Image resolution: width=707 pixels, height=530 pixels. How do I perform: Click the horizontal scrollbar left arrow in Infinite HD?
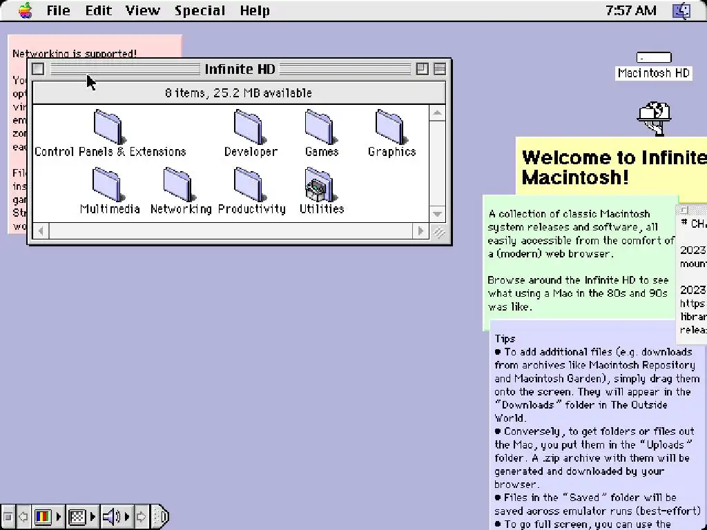[x=41, y=231]
